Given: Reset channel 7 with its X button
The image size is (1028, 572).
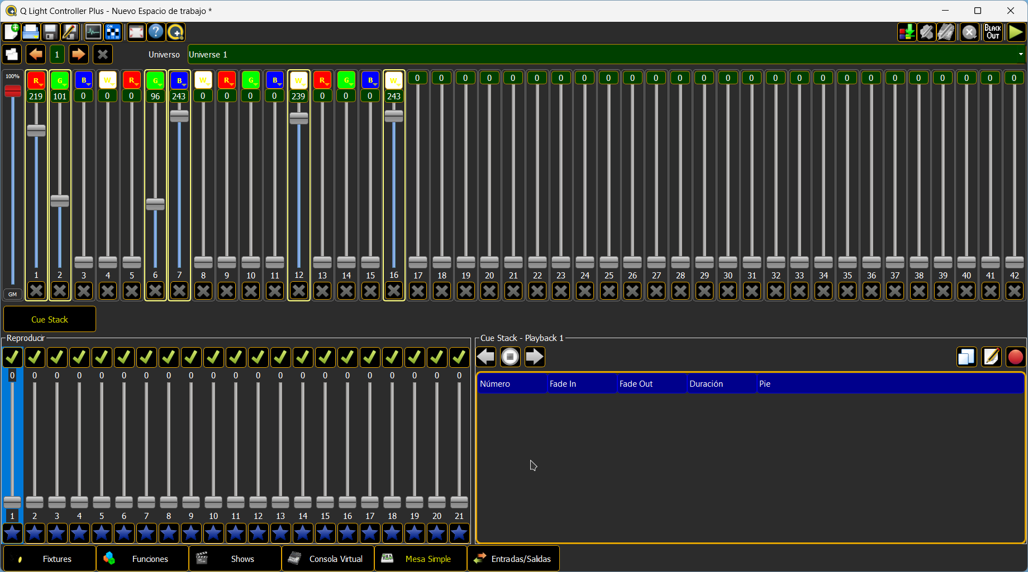Looking at the screenshot, I should point(179,290).
